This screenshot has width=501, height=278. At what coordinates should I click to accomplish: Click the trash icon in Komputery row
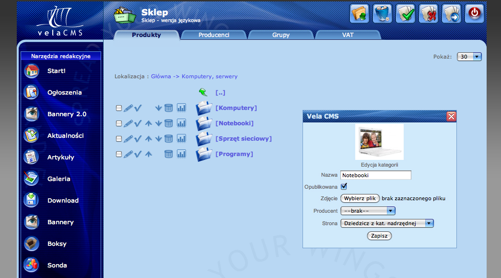pyautogui.click(x=168, y=108)
